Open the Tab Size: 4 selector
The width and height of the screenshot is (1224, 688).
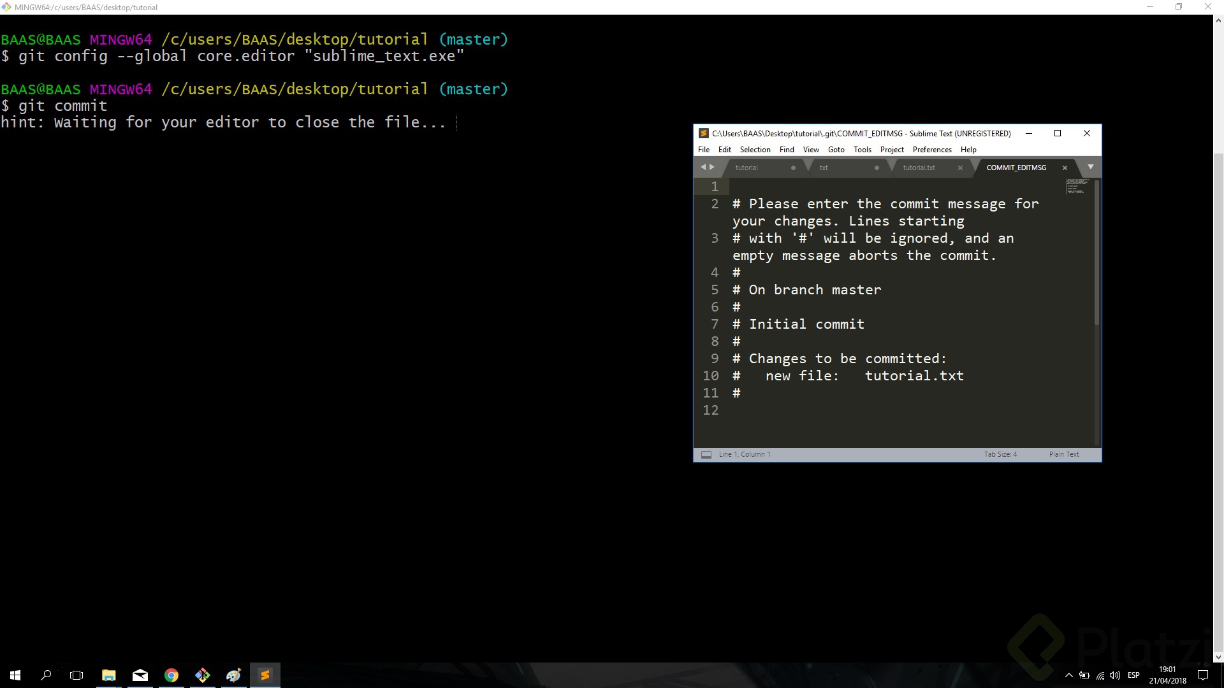click(x=1000, y=455)
